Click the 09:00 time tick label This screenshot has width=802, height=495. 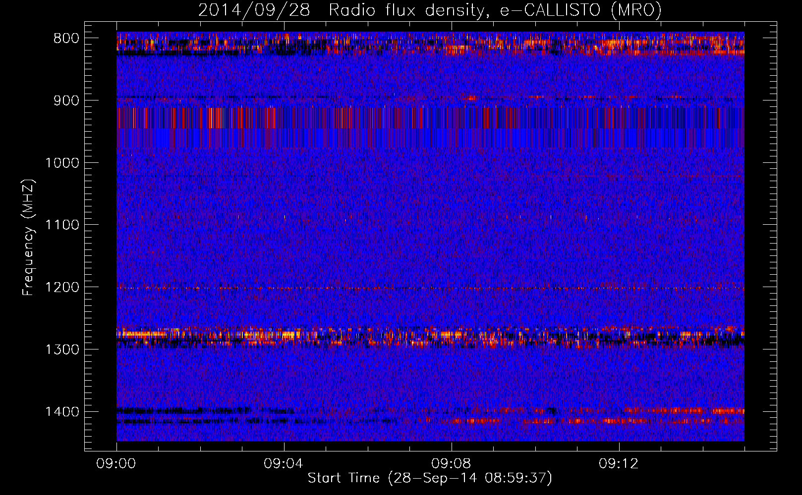[x=116, y=464]
